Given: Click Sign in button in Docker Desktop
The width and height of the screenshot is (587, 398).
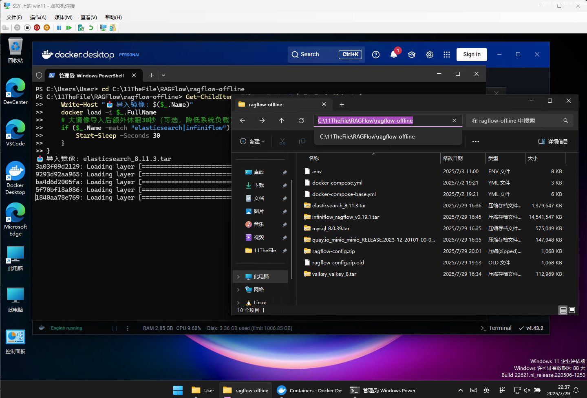Looking at the screenshot, I should (472, 54).
